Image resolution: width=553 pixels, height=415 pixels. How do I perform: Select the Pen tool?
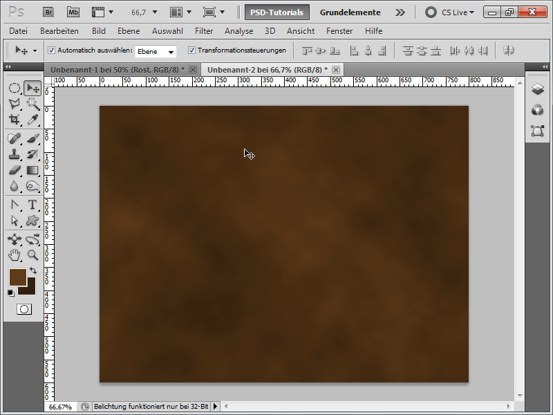click(x=14, y=205)
